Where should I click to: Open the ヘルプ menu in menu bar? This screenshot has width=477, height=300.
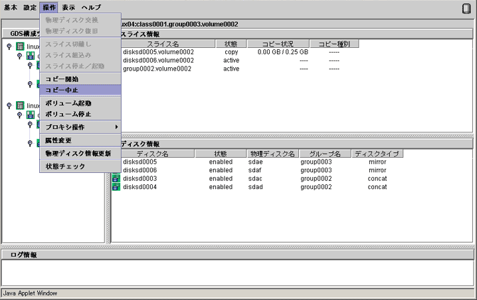tap(91, 7)
